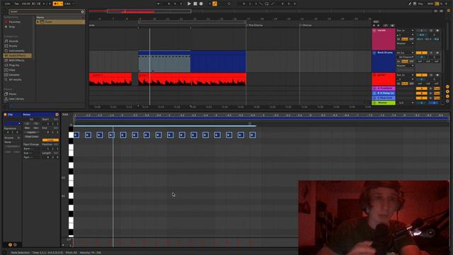The image size is (453, 255).
Task: Open User Library in browser places
Action: tap(16, 99)
